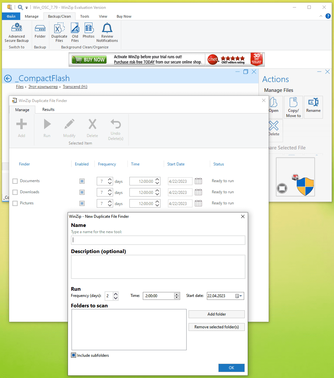Confirm with the OK button
Image resolution: width=334 pixels, height=378 pixels.
coord(231,368)
